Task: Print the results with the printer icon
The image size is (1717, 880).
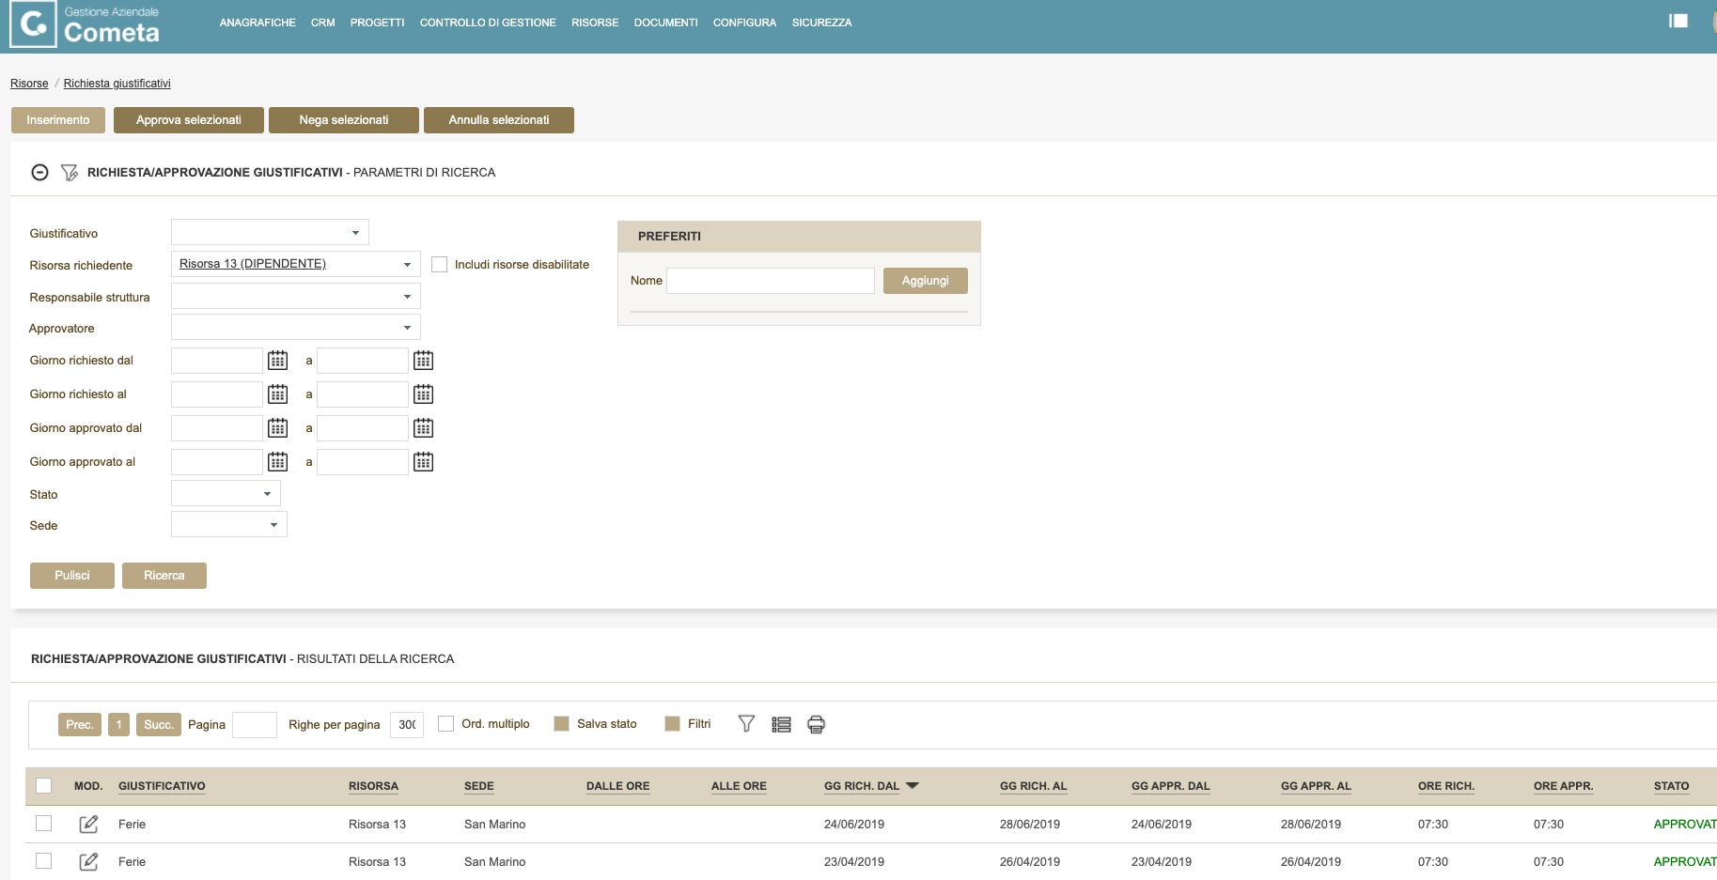Action: click(816, 724)
